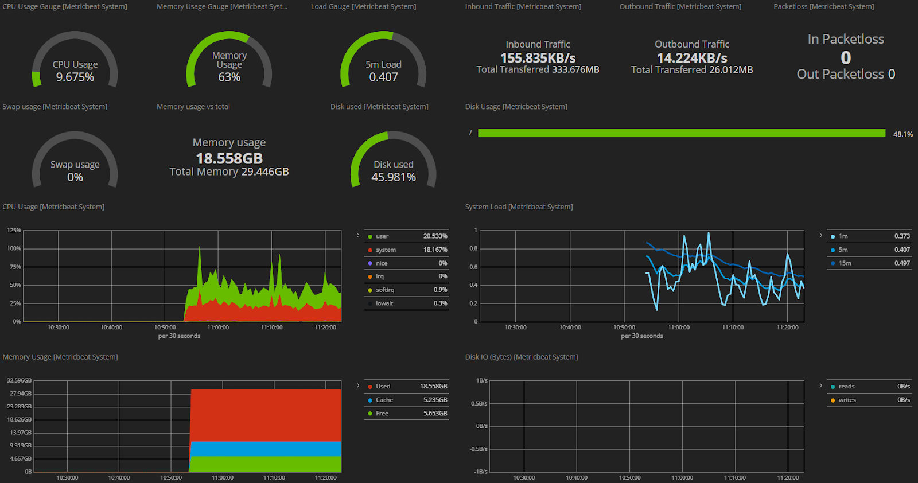The image size is (918, 483).
Task: Click Total Memory 29.446GB text
Action: [x=229, y=172]
